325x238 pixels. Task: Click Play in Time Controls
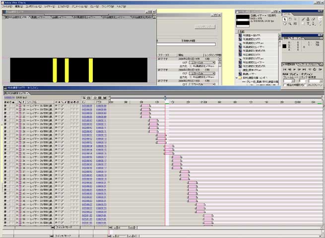click(295, 69)
